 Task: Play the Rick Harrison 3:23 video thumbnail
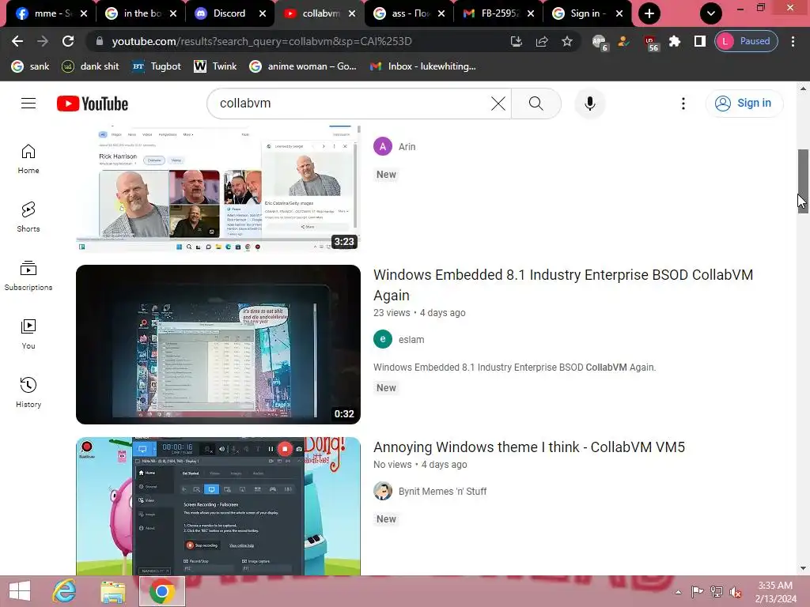coord(218,188)
